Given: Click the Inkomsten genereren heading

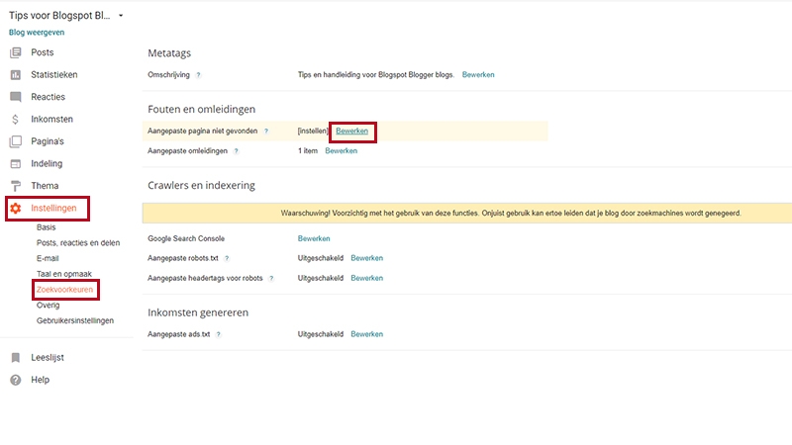Looking at the screenshot, I should [x=198, y=312].
